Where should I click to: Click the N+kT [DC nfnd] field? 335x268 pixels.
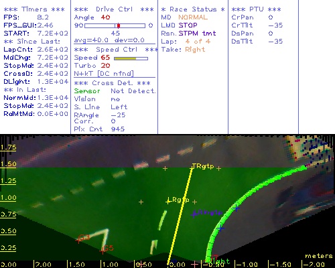coord(104,74)
